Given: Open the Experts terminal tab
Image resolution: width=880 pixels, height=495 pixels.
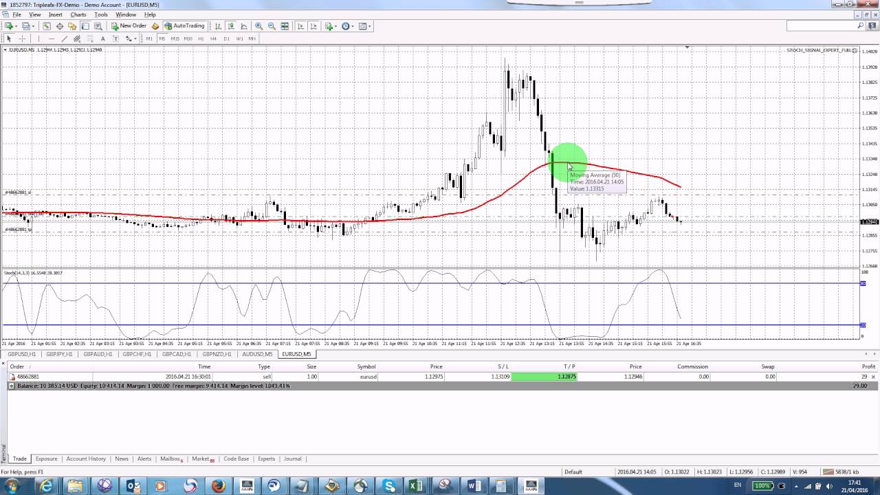Looking at the screenshot, I should 266,459.
